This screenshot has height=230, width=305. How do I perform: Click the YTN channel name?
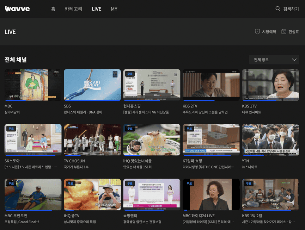pos(245,161)
